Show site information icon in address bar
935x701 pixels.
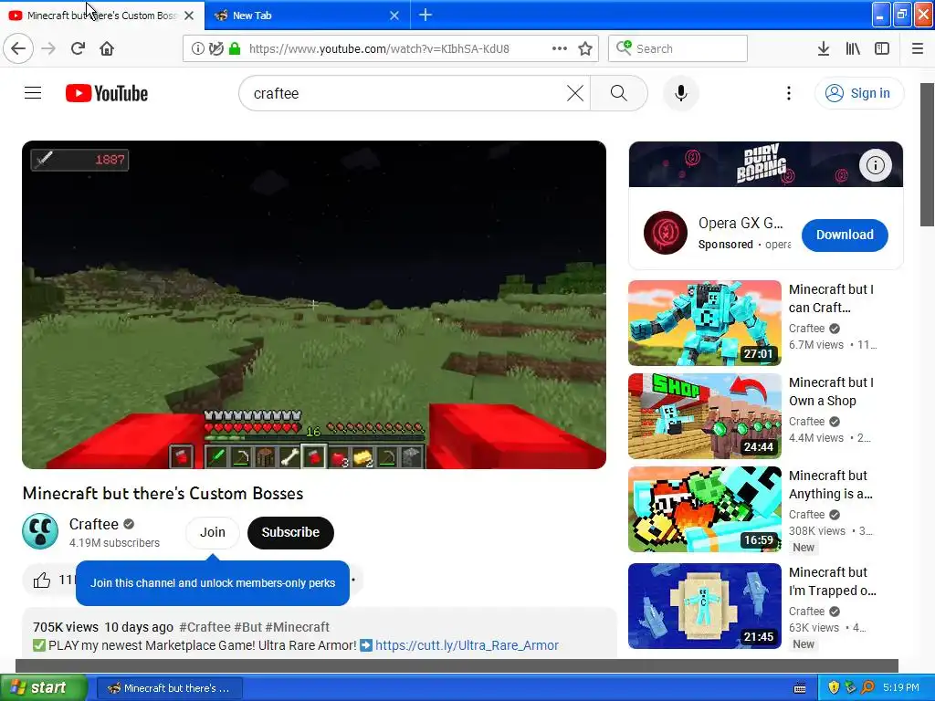(x=197, y=48)
